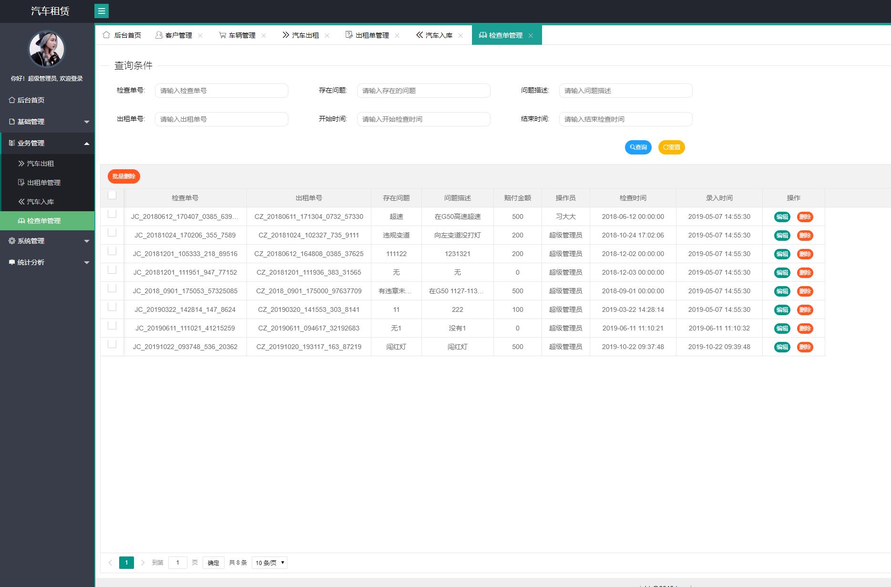Click the edit icon for the 超速 row
Image resolution: width=891 pixels, height=587 pixels.
(x=782, y=217)
